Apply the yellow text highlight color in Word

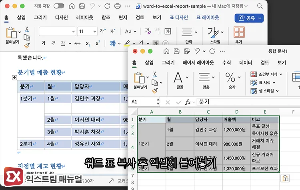point(127,43)
